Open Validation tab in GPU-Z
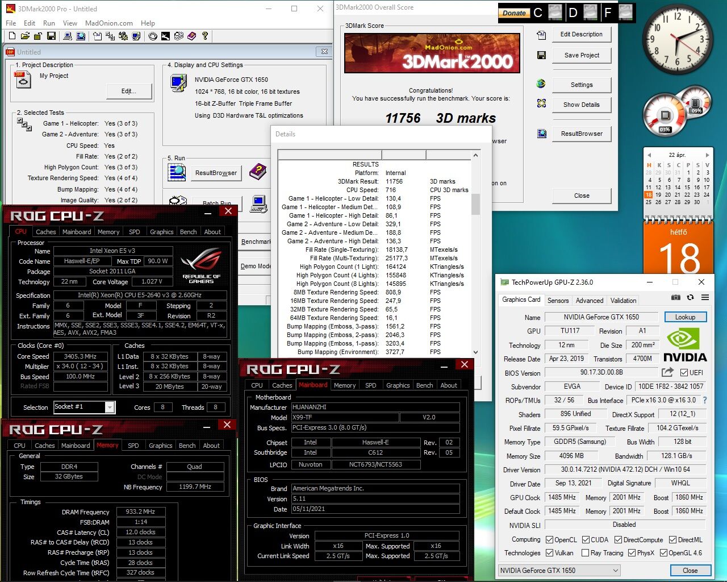This screenshot has width=727, height=582. point(623,301)
